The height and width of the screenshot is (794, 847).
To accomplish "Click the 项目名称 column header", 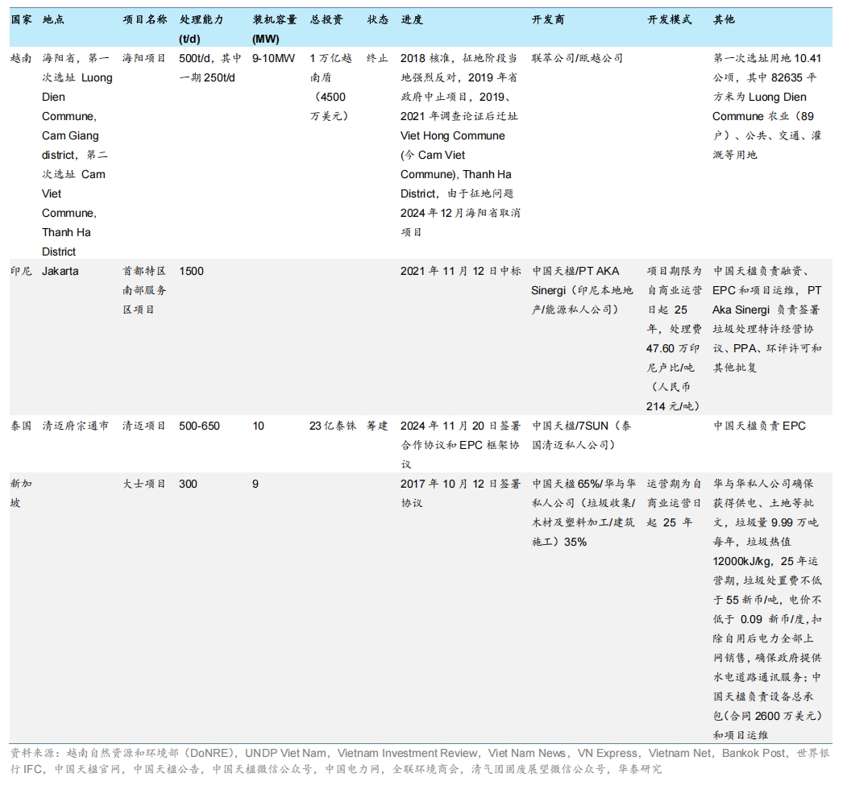I will (x=145, y=19).
